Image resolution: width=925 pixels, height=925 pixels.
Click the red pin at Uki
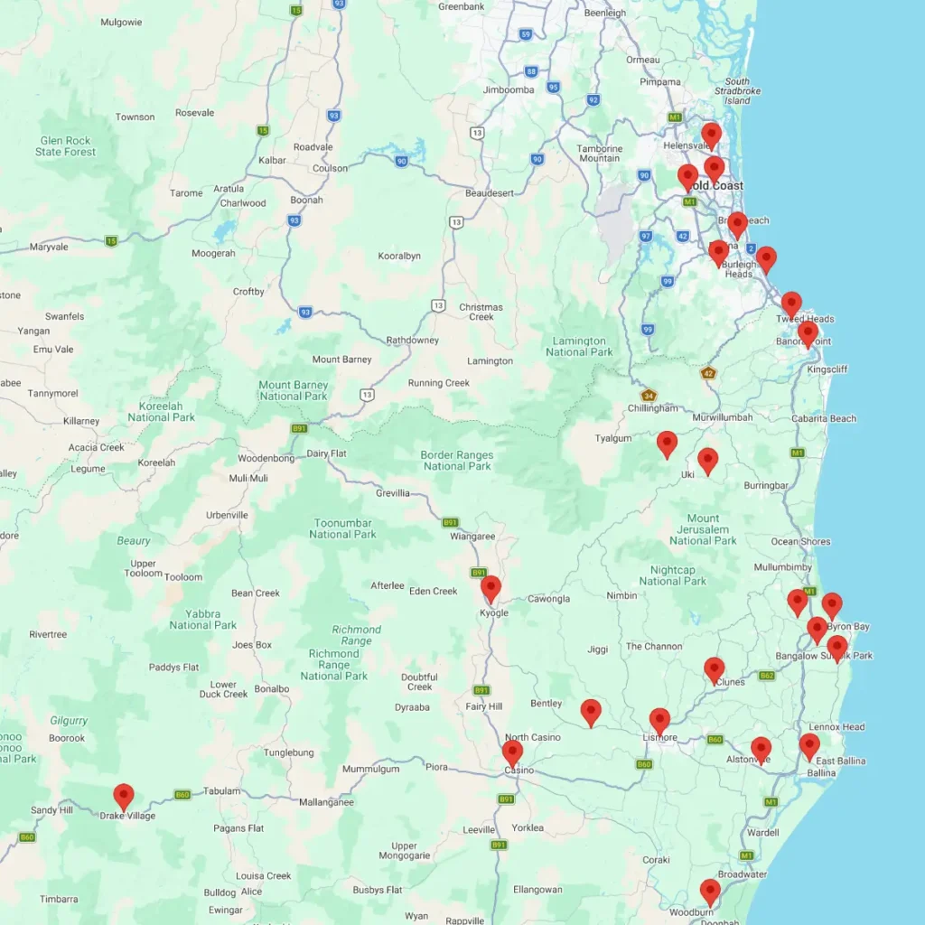pos(707,461)
